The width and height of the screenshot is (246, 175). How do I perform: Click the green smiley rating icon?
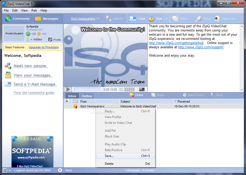click(28, 34)
